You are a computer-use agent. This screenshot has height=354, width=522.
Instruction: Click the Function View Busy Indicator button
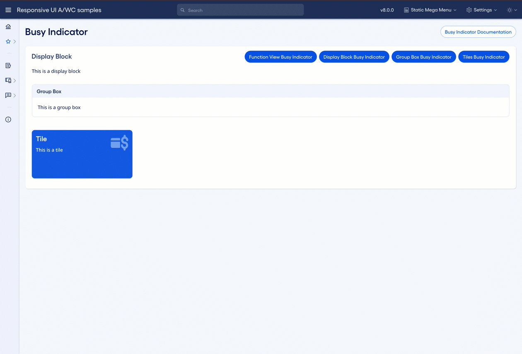coord(280,57)
